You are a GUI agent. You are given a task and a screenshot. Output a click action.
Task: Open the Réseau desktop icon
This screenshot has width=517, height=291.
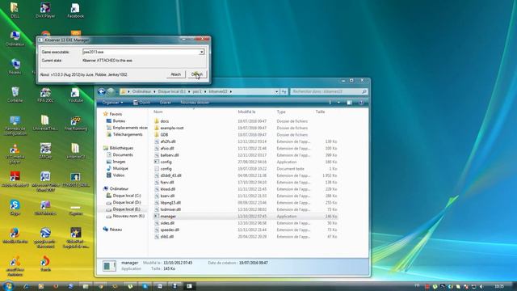[15, 66]
